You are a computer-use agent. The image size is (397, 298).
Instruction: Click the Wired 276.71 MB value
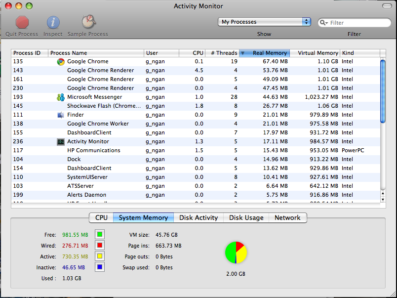point(75,246)
